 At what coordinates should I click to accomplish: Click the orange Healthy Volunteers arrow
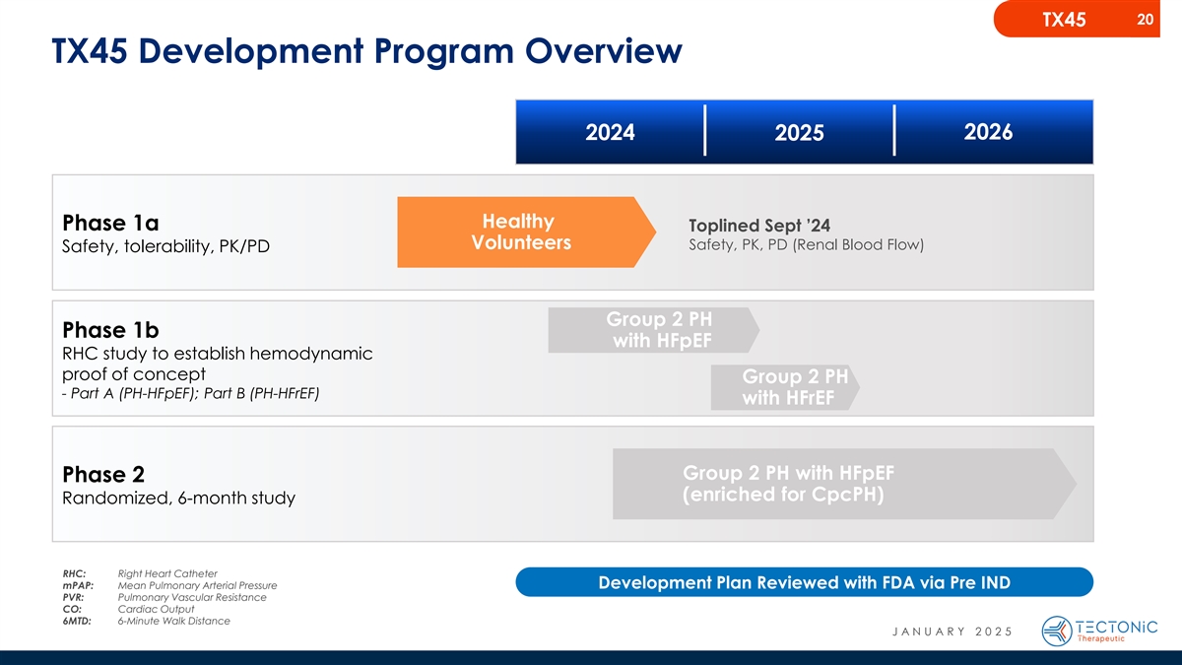[x=522, y=233]
